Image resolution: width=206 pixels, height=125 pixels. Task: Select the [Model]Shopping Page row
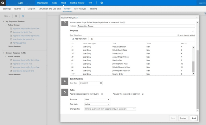tap(132, 67)
